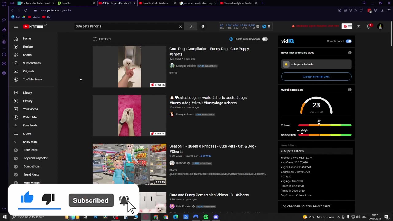This screenshot has width=393, height=221.
Task: Select Highest Views: 68,915,774 text
Action: pyautogui.click(x=297, y=158)
